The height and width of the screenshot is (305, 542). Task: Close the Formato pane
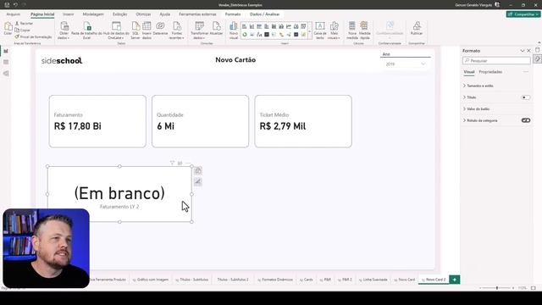528,51
